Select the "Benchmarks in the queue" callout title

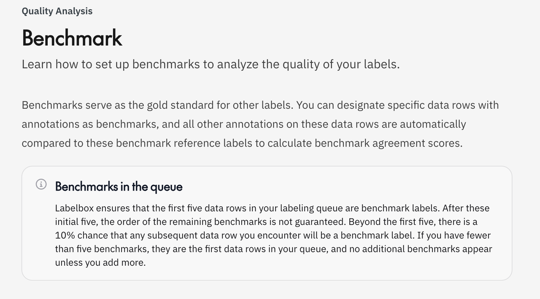119,187
